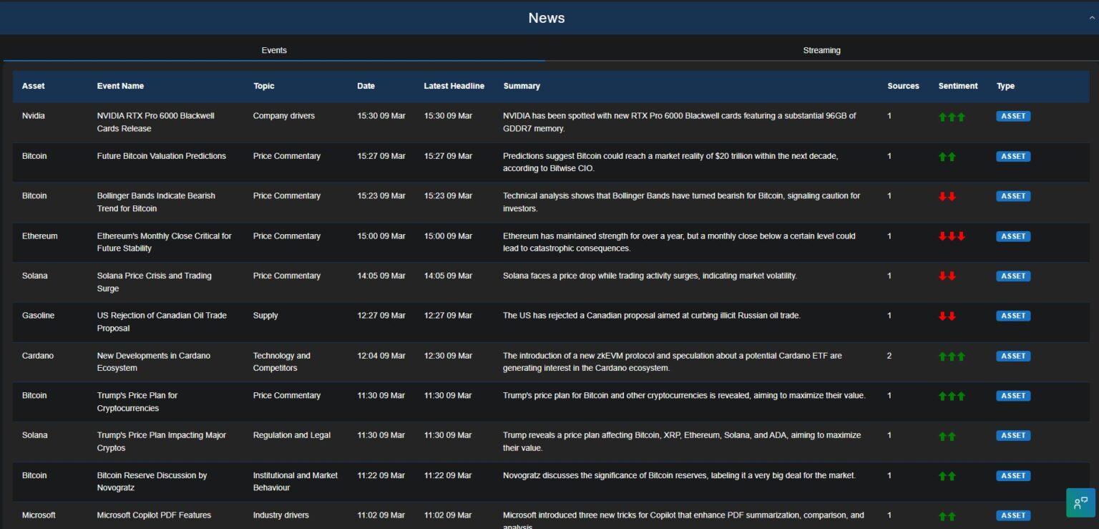Screen dimensions: 1099x529
Task: Open New Developments in Cardano Ecosystem
Action: (154, 361)
